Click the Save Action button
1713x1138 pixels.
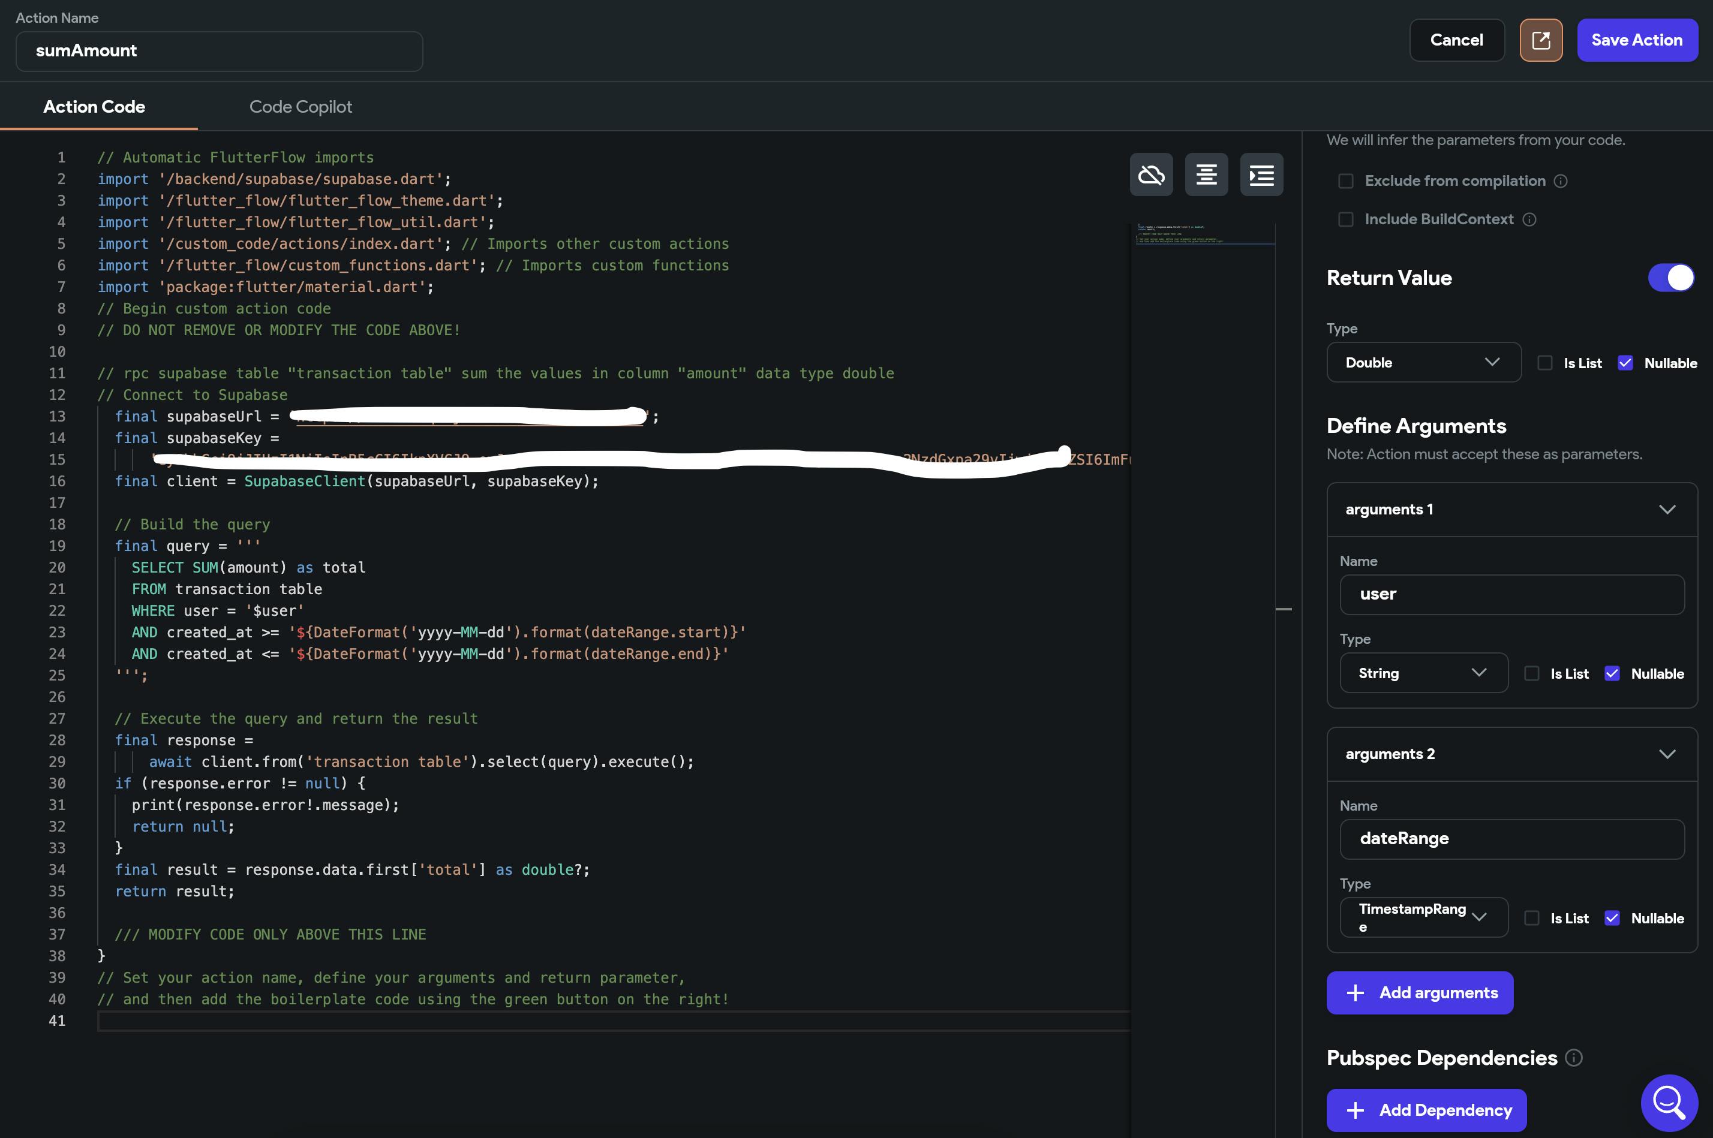click(x=1637, y=41)
